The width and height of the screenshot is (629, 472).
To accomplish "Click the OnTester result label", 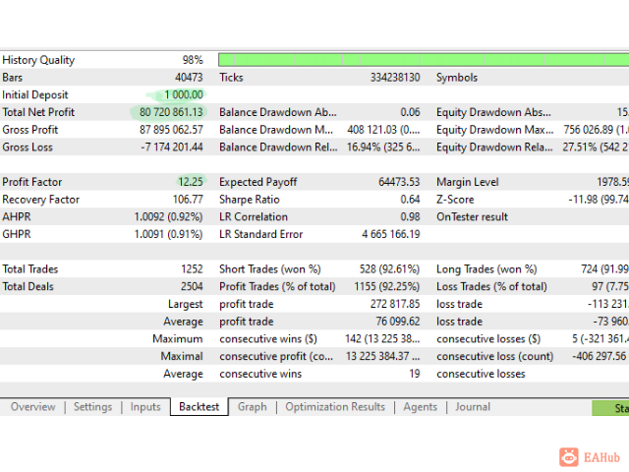I will [472, 216].
